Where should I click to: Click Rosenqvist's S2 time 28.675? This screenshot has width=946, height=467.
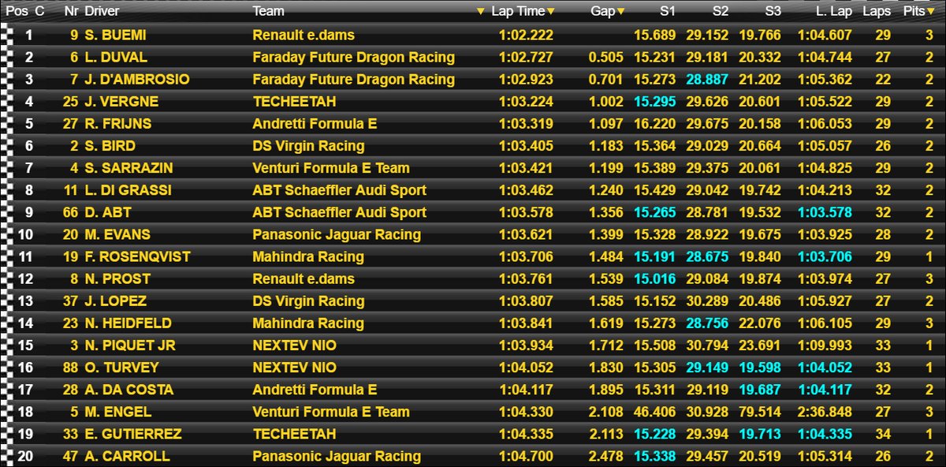click(706, 256)
